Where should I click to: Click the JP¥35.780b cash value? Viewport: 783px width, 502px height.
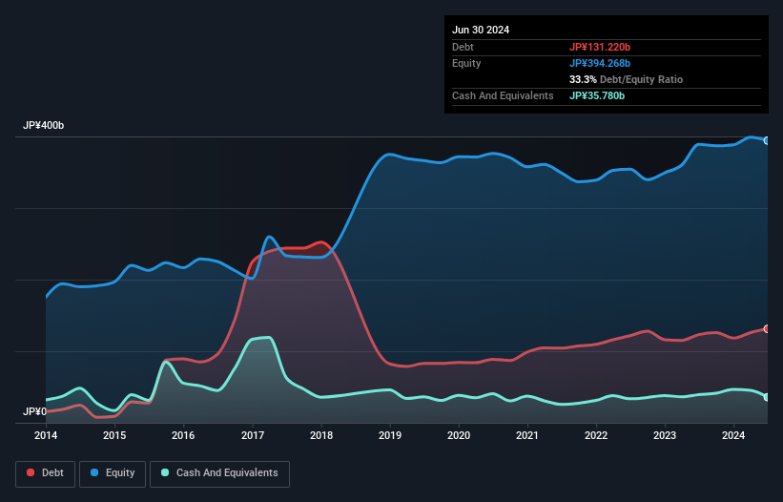tap(597, 95)
